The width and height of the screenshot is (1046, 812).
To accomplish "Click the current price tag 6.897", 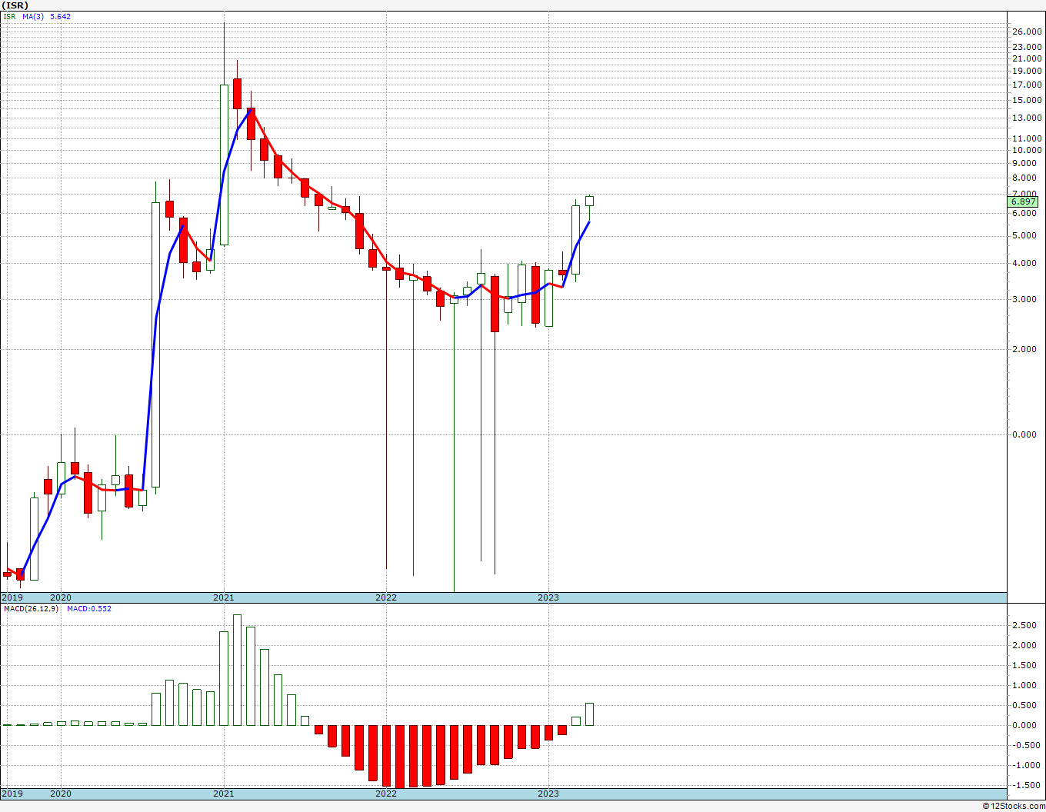I will [x=1024, y=202].
